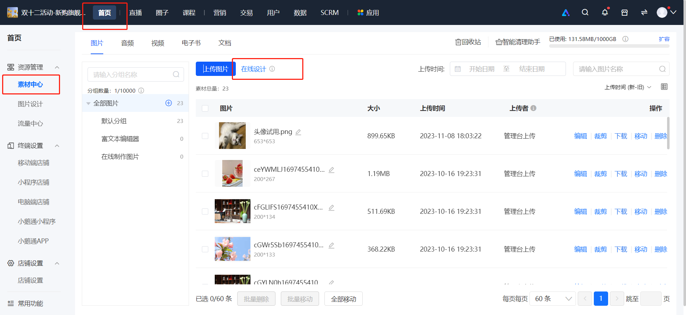The image size is (686, 315).
Task: Click the shop storefront icon in top bar
Action: 625,12
